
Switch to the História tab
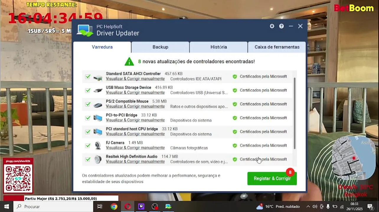coord(219,47)
